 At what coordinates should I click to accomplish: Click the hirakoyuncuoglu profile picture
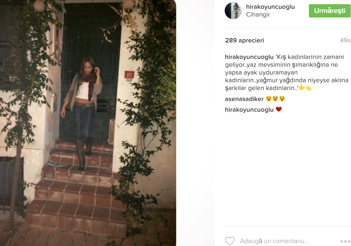233,11
